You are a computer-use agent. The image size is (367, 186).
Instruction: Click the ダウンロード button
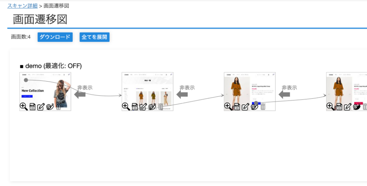click(55, 37)
